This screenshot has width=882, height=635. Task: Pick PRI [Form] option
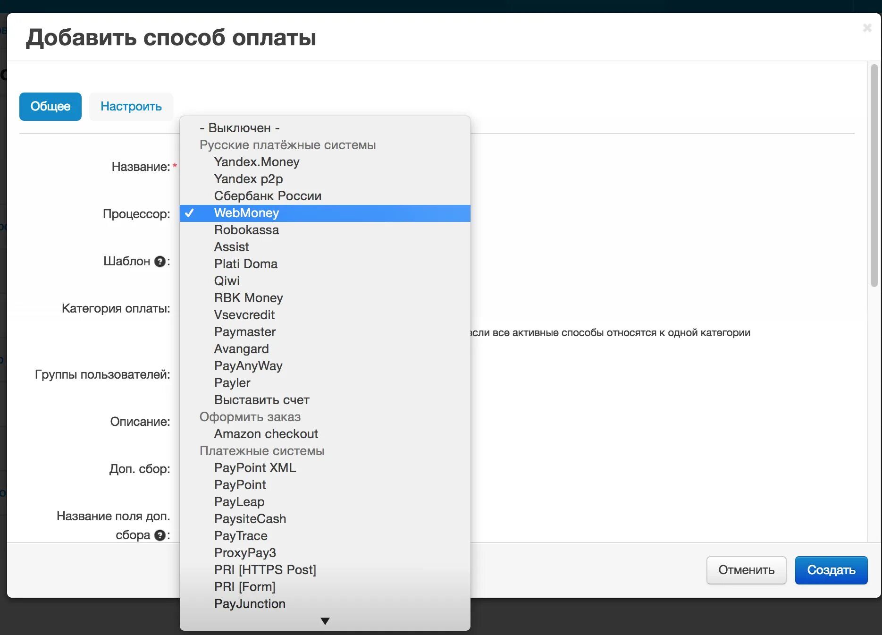[325, 587]
